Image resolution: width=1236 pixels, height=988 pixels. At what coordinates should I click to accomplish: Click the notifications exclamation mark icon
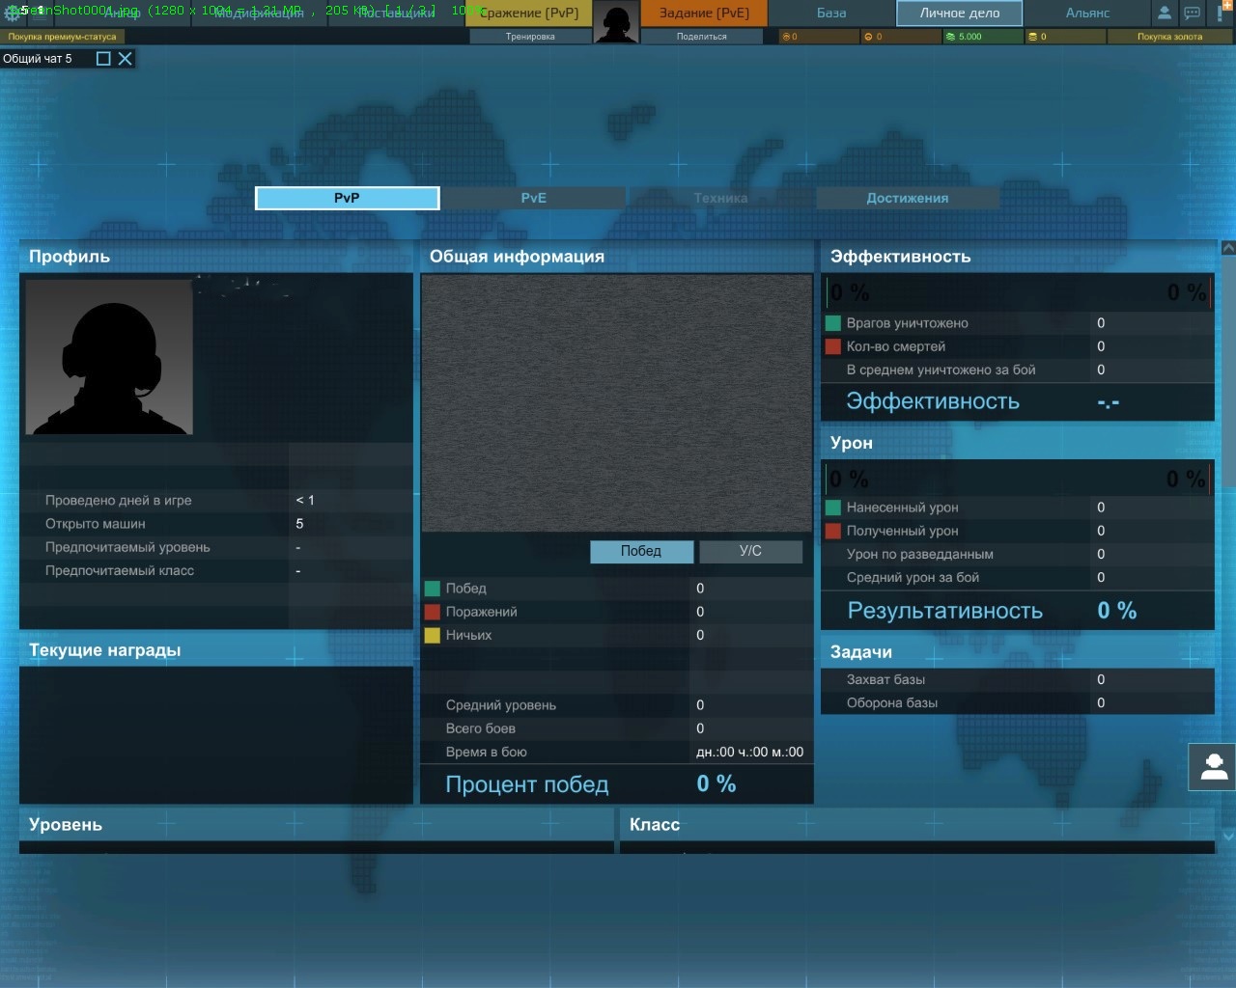tap(1221, 14)
